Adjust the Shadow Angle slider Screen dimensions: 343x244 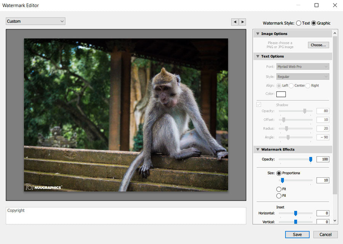(288, 137)
